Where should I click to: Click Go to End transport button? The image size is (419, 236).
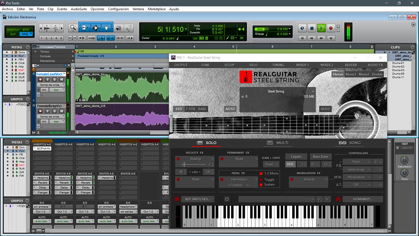point(331,38)
